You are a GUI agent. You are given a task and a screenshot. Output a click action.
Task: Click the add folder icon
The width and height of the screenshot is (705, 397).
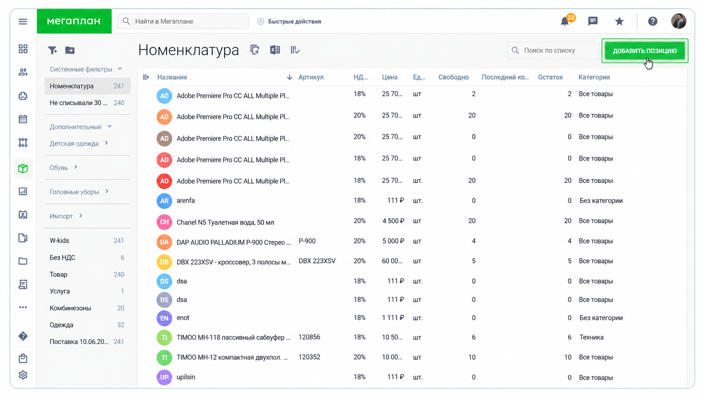pos(70,50)
